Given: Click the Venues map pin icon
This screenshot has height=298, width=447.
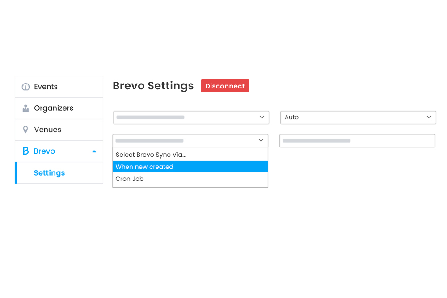Looking at the screenshot, I should pos(25,130).
